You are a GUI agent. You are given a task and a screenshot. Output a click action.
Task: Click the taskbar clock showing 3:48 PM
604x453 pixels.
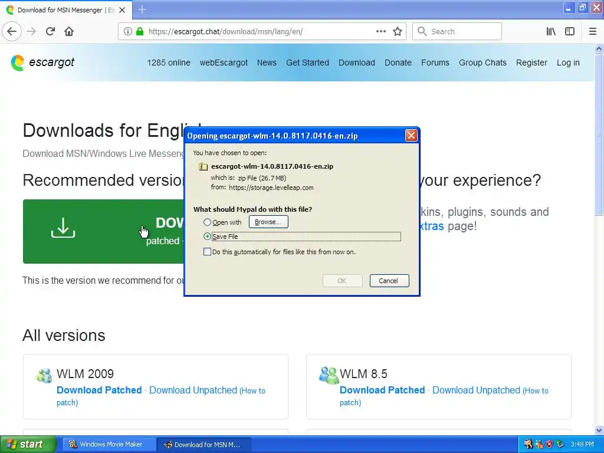582,444
